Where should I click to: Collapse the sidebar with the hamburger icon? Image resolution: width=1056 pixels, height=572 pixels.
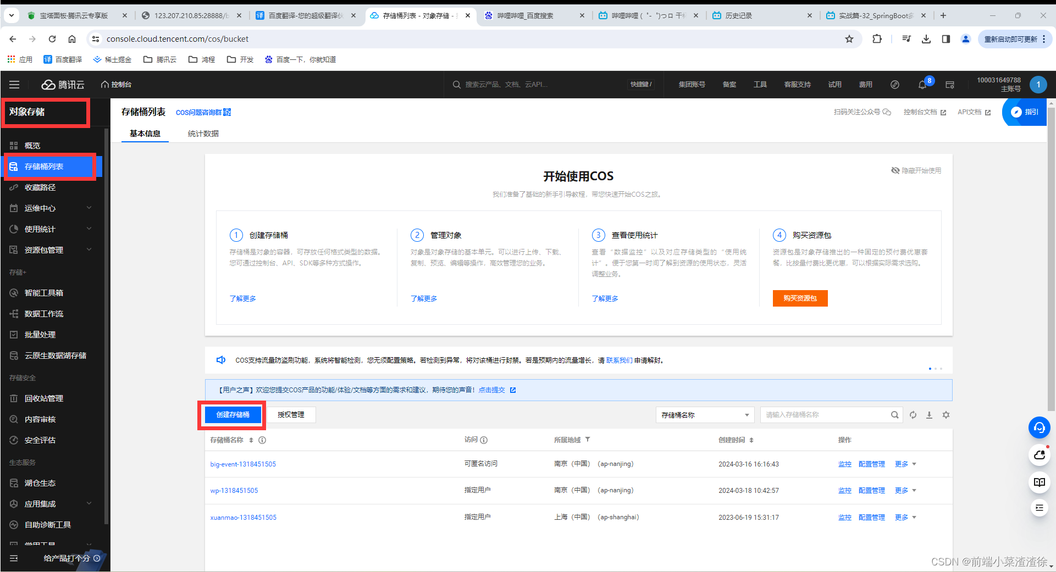(x=14, y=84)
